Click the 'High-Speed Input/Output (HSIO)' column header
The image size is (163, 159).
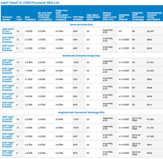click(93, 17)
